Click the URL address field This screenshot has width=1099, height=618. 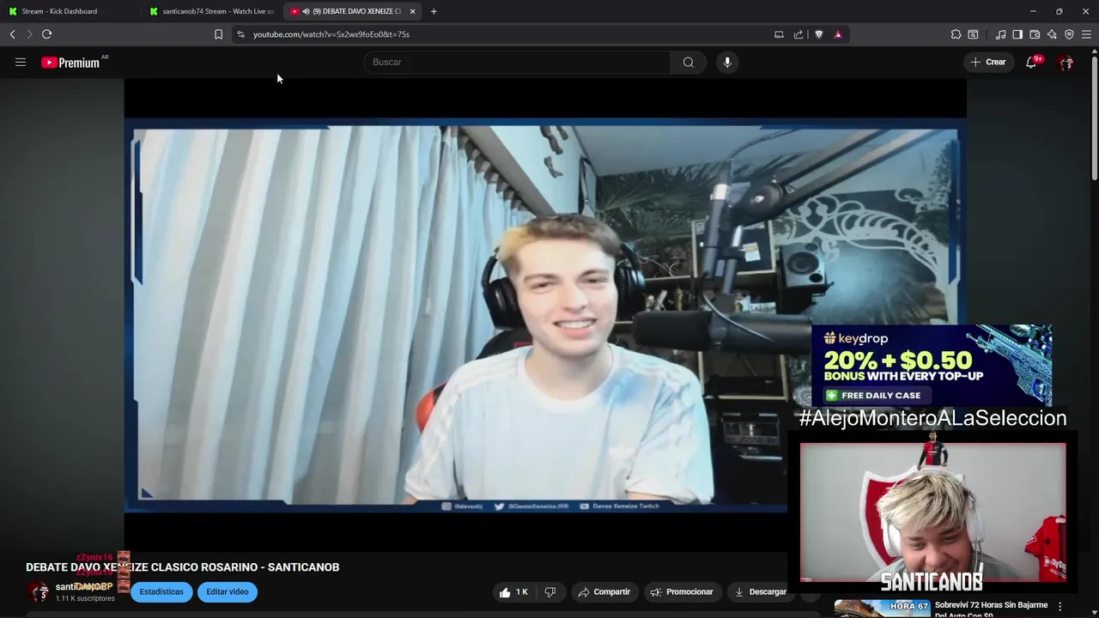click(x=507, y=34)
